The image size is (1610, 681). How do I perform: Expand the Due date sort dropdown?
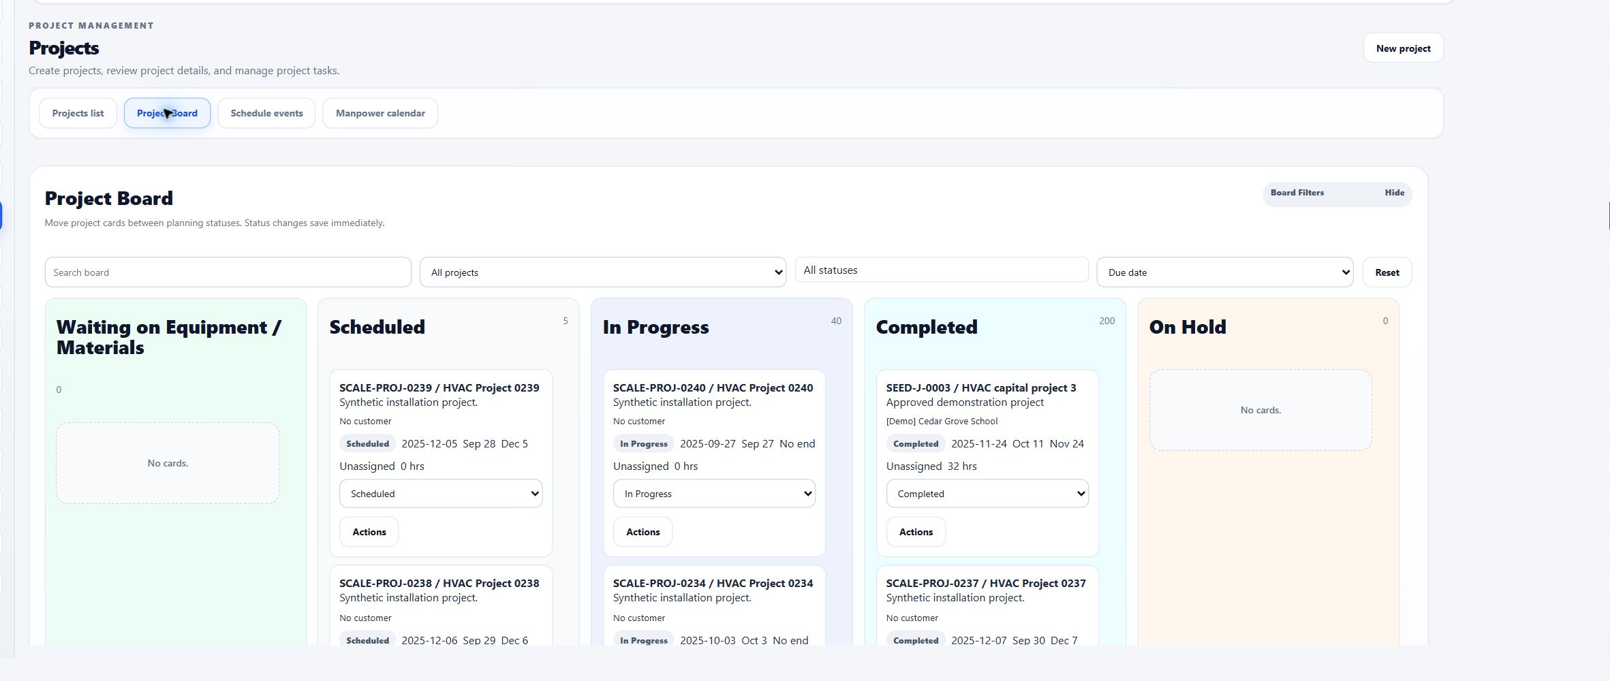click(x=1224, y=272)
